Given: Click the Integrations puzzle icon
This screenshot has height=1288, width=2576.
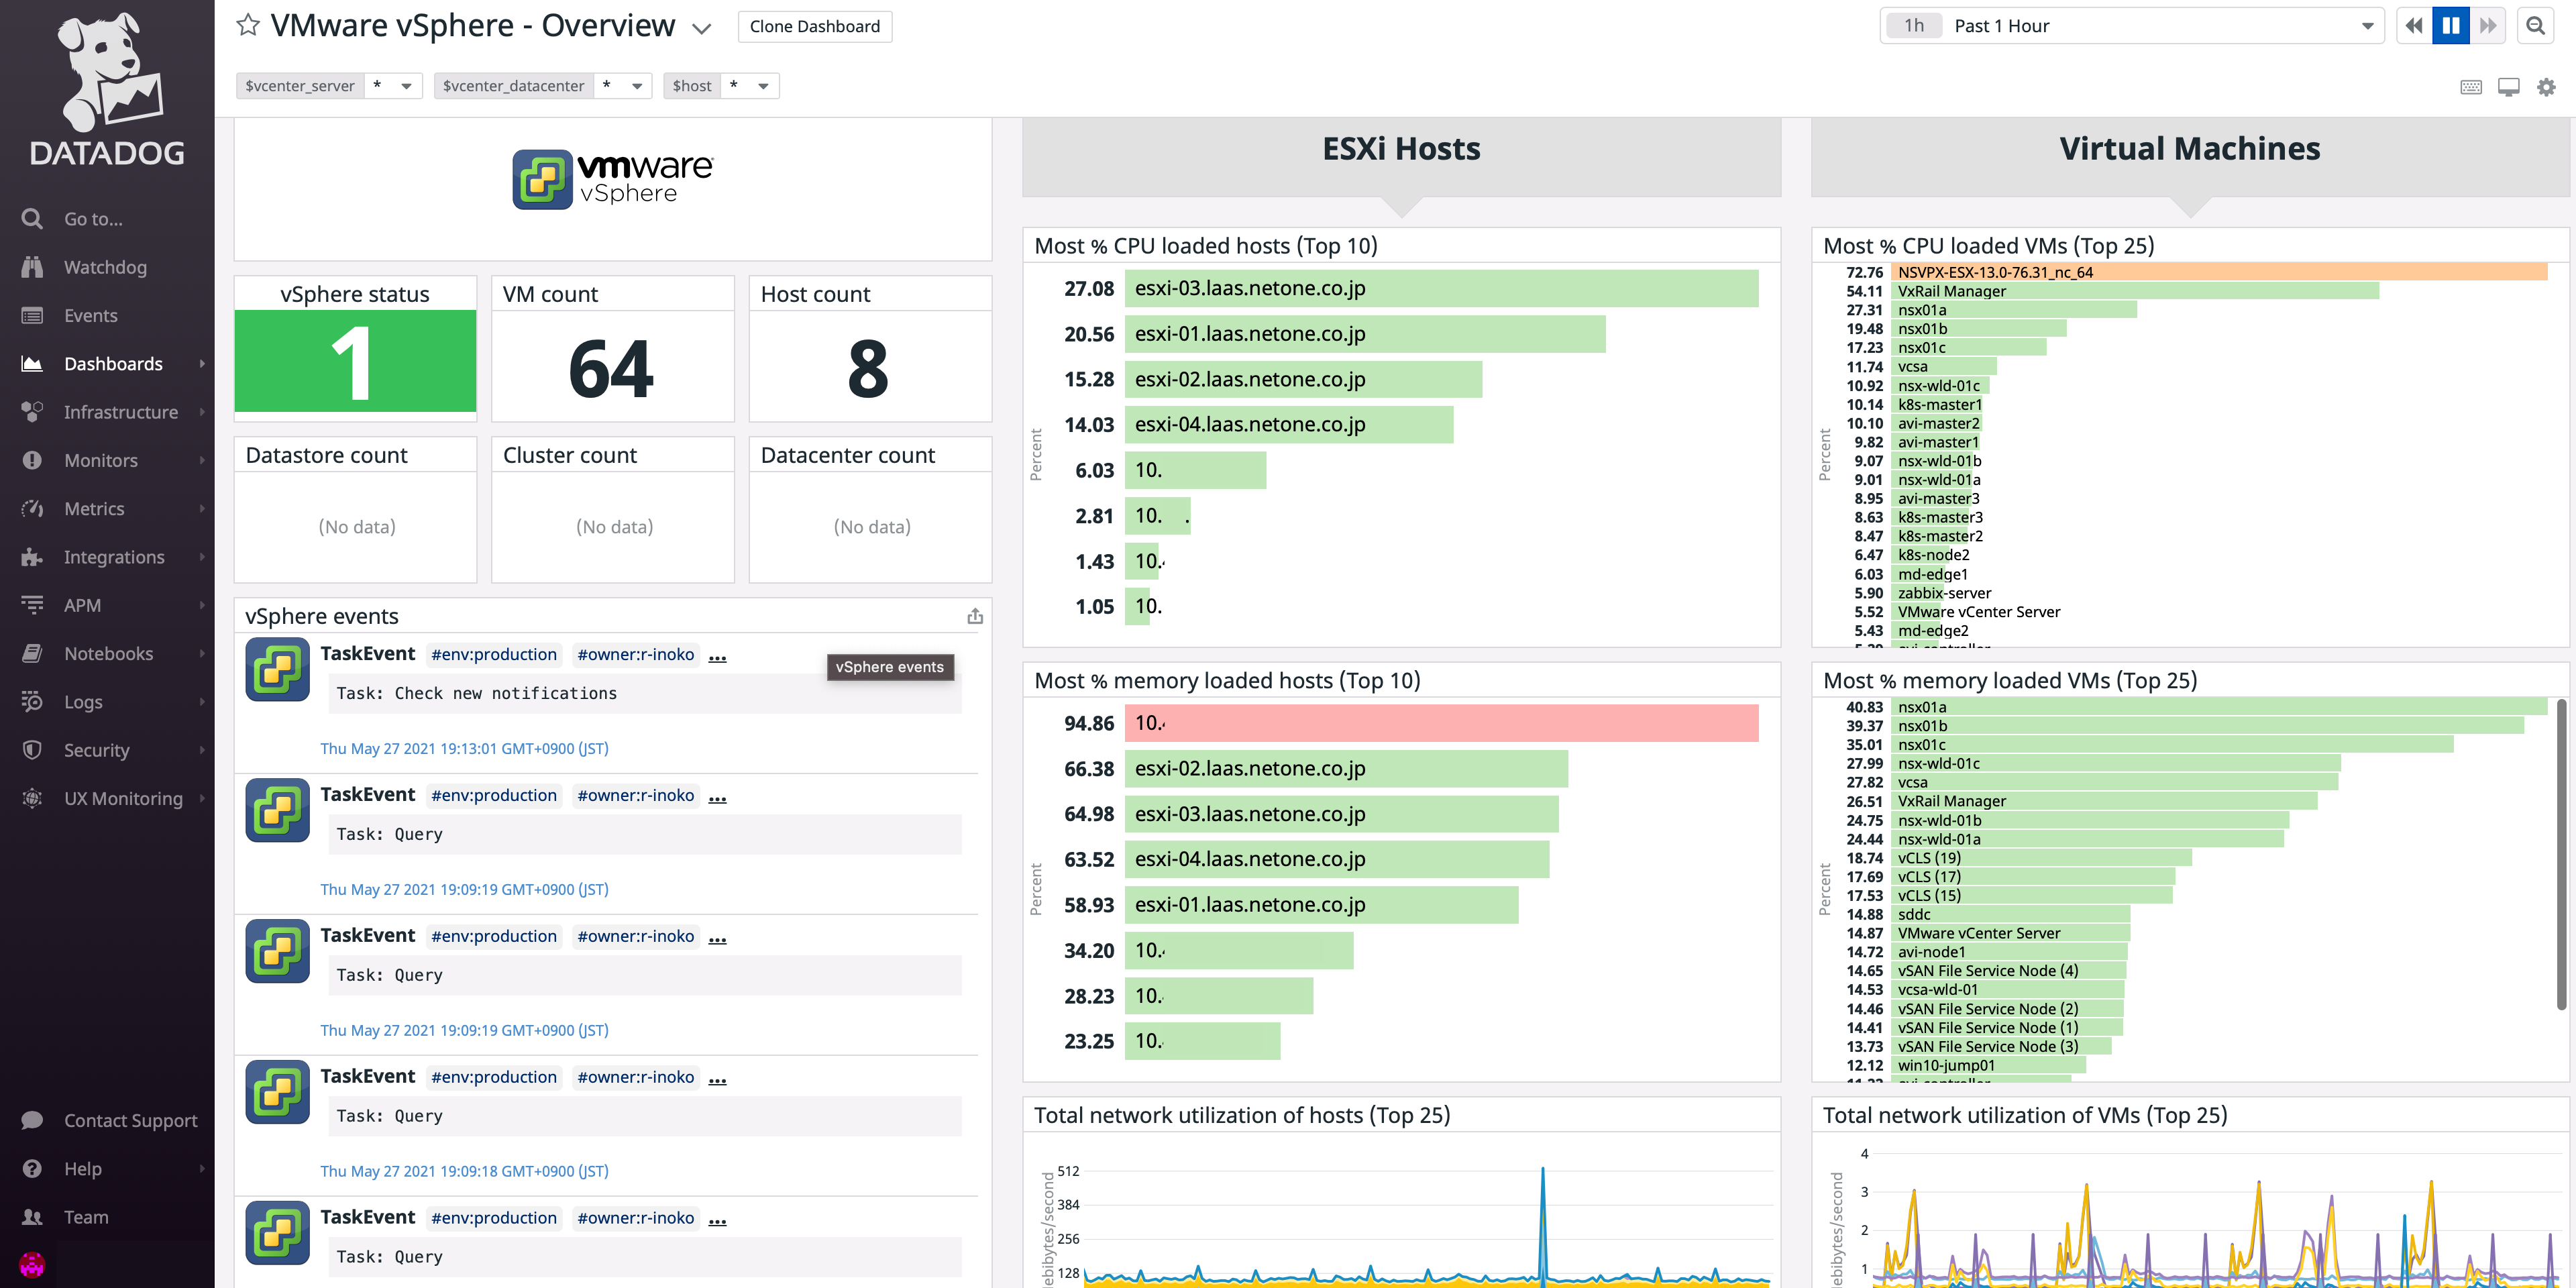Looking at the screenshot, I should point(32,557).
